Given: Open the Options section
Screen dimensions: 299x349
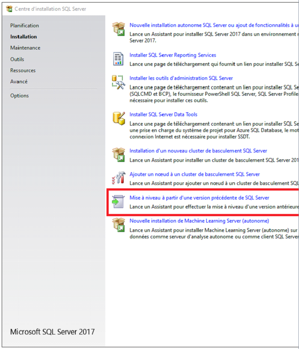Looking at the screenshot, I should 19,96.
